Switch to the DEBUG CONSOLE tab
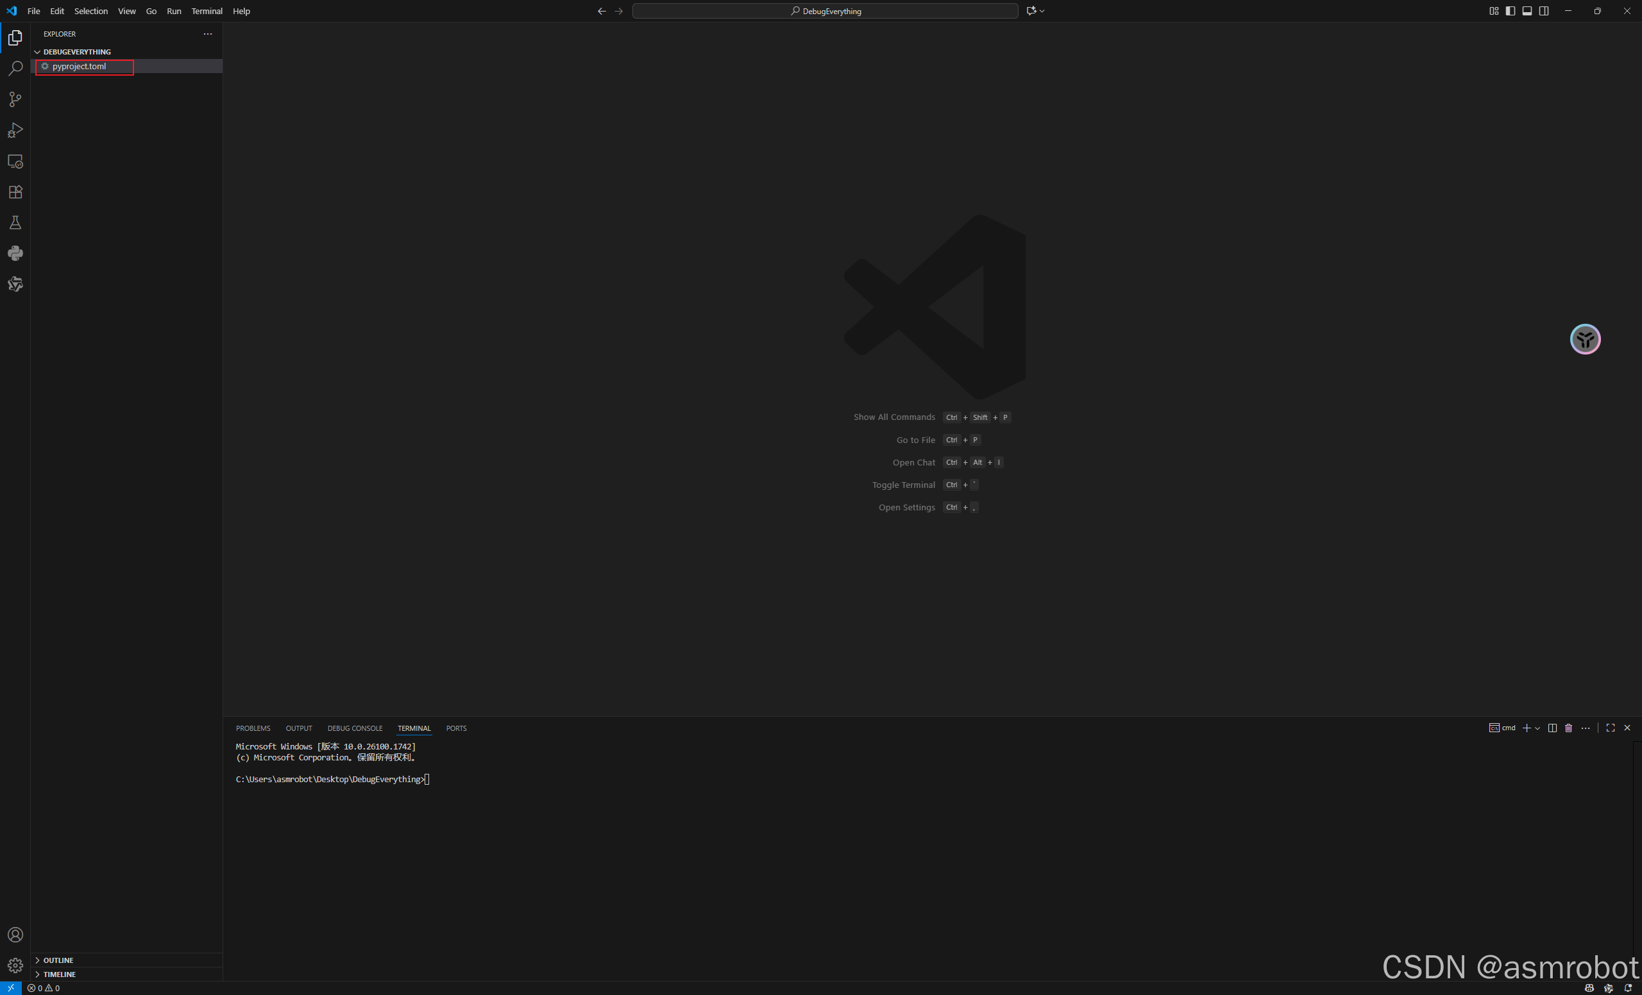The height and width of the screenshot is (995, 1642). point(355,728)
